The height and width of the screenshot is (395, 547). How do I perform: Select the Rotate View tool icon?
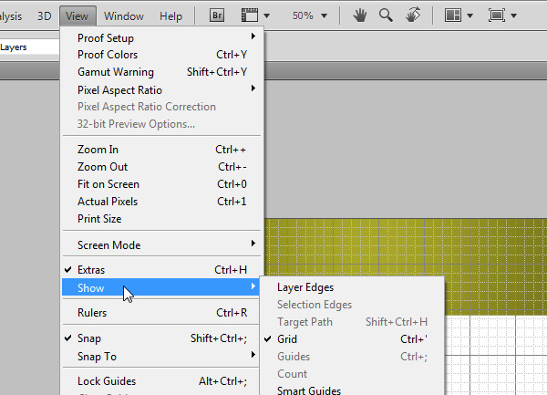413,16
